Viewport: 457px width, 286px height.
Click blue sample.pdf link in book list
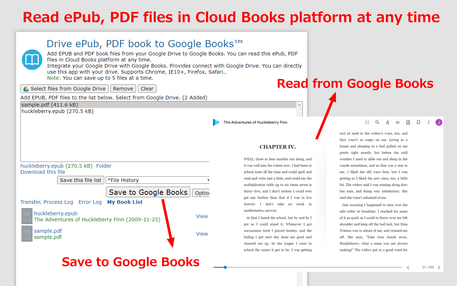click(x=48, y=231)
